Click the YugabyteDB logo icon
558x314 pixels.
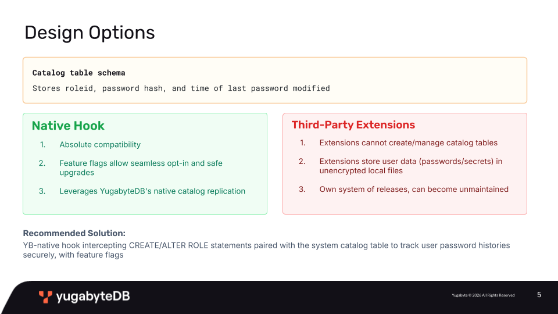(45, 297)
